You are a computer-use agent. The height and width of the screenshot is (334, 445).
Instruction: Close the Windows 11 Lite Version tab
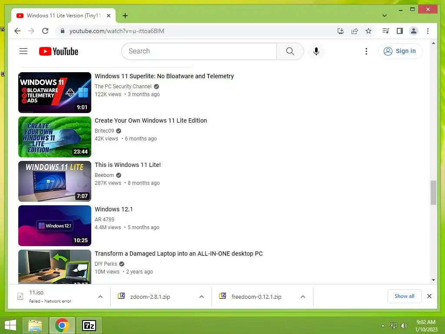pos(109,16)
